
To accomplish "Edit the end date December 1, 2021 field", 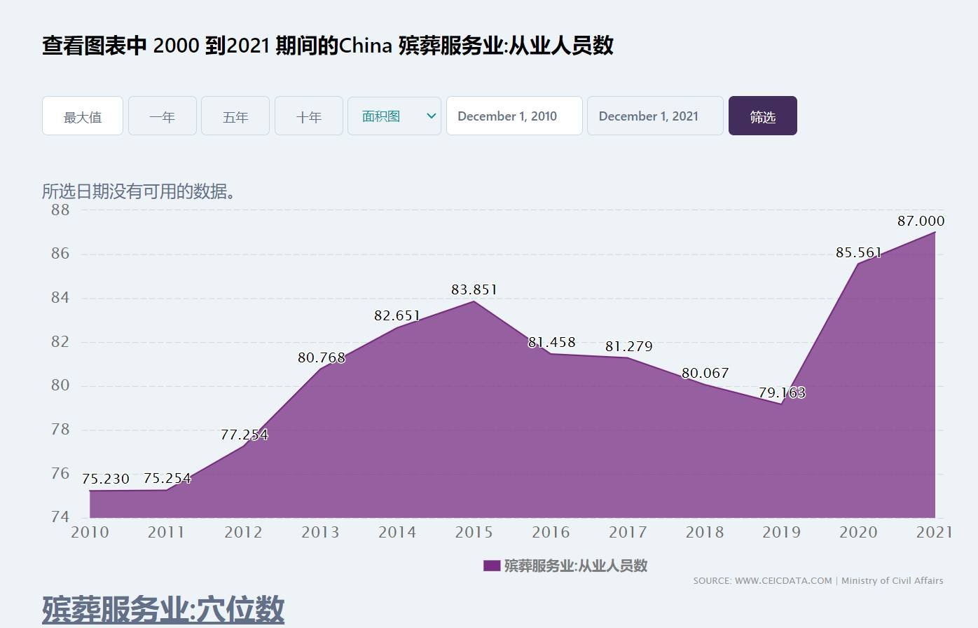I will tap(655, 116).
